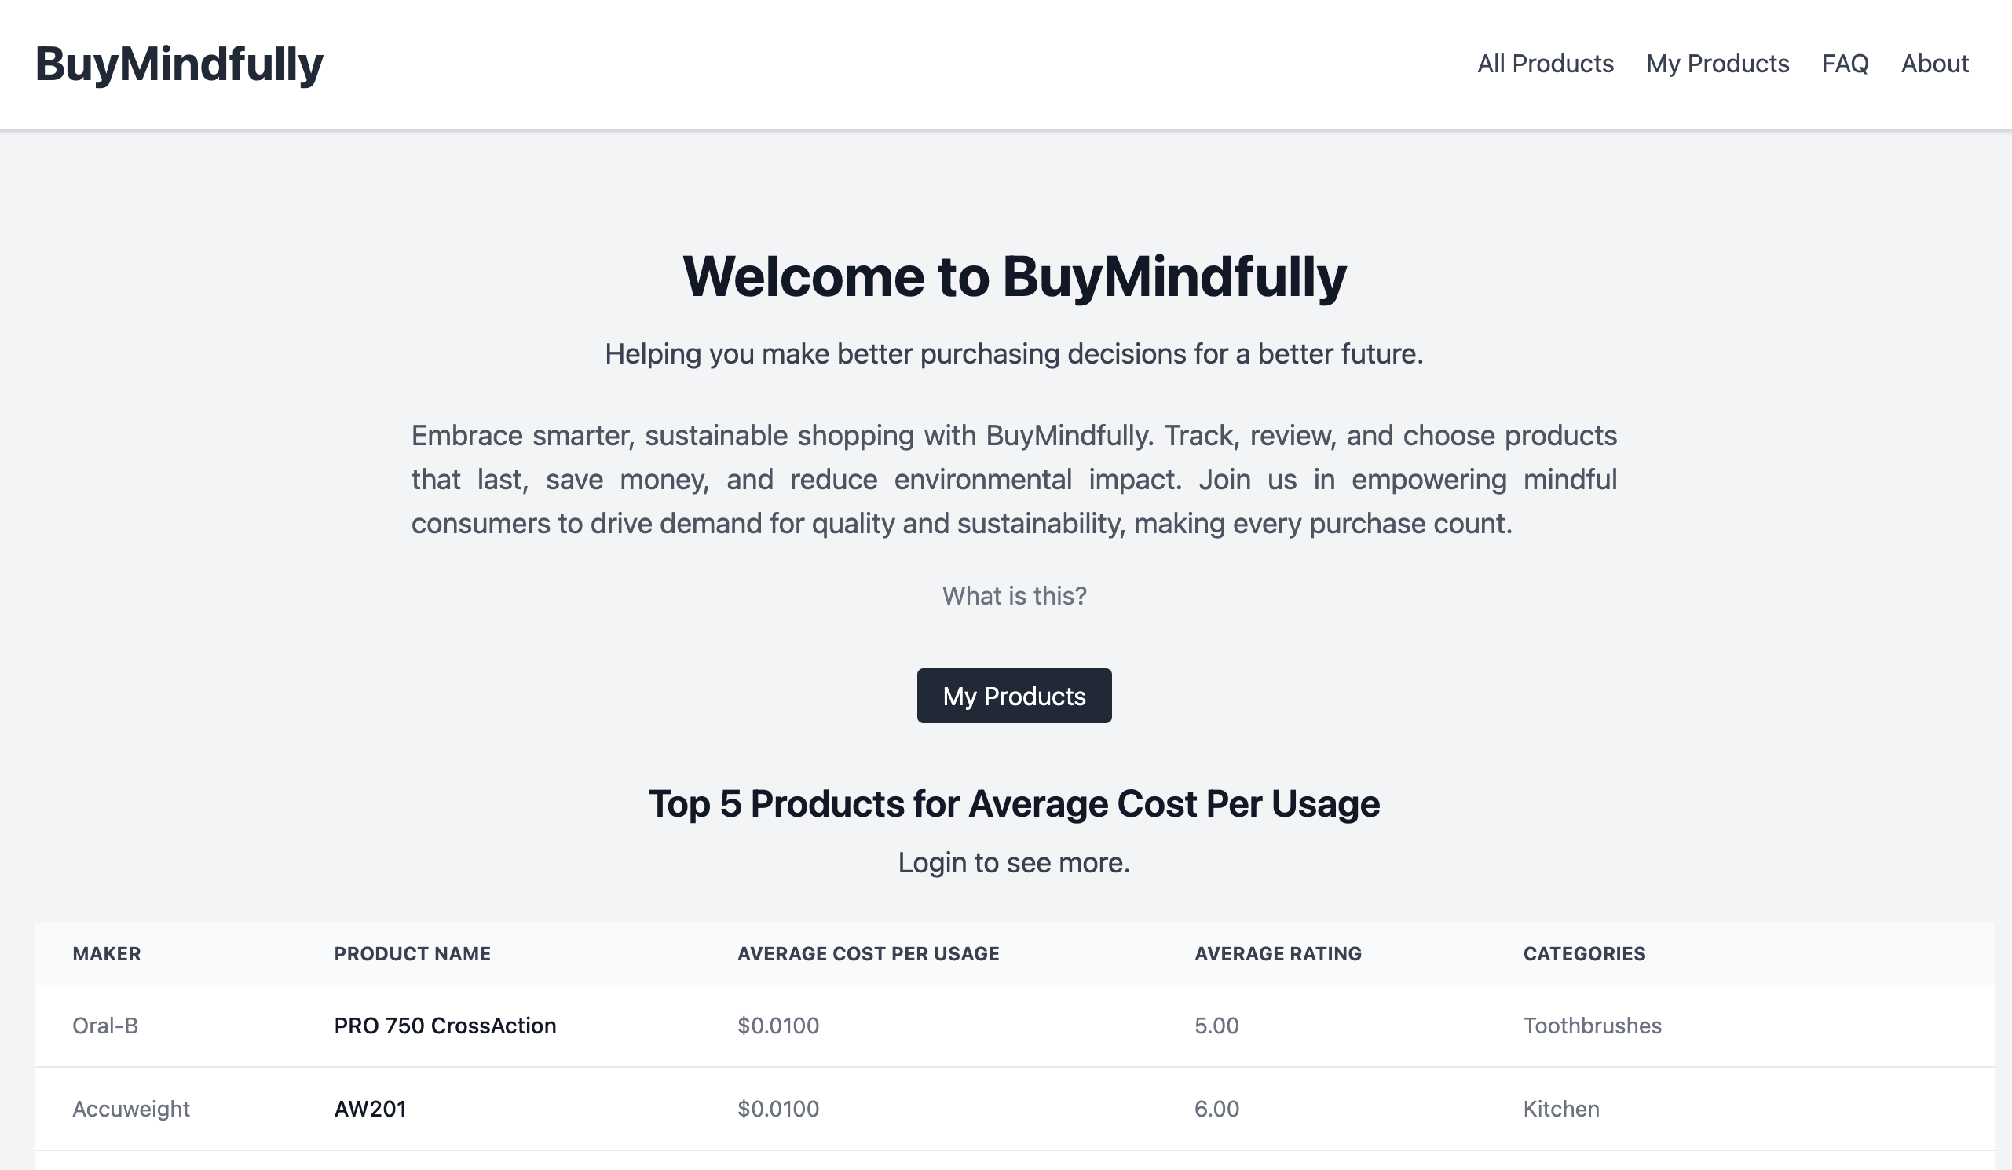2012x1170 pixels.
Task: Sort the table by the MAKER column
Action: 107,953
